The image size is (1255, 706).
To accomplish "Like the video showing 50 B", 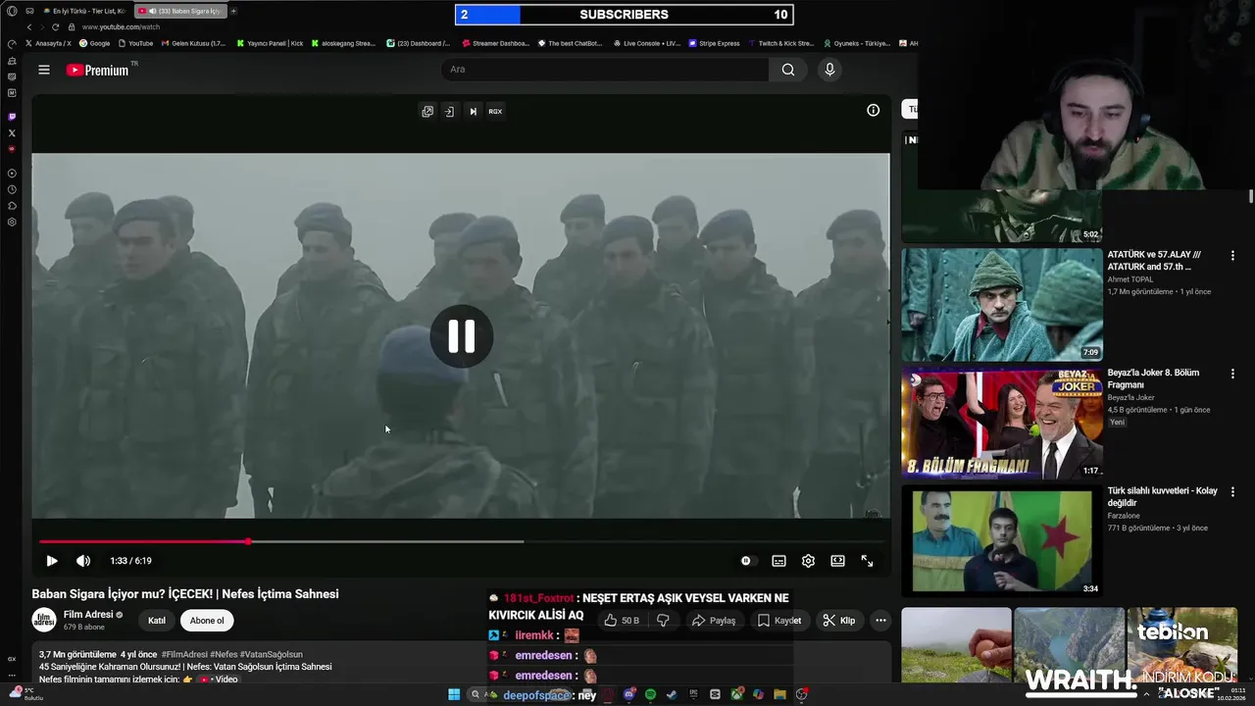I will tap(621, 620).
